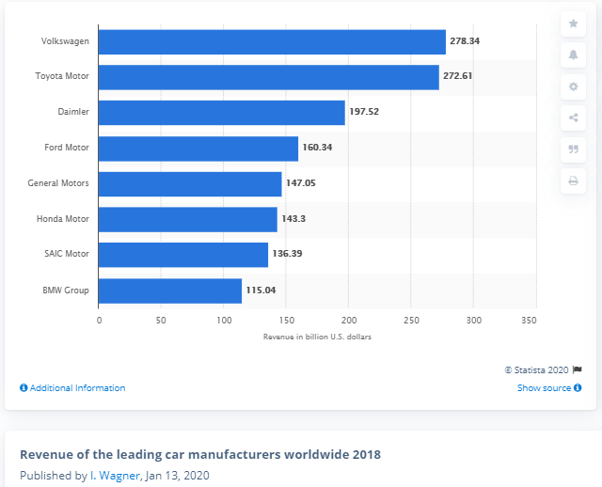Click the Daimler axis label
602x487 pixels.
pos(73,112)
